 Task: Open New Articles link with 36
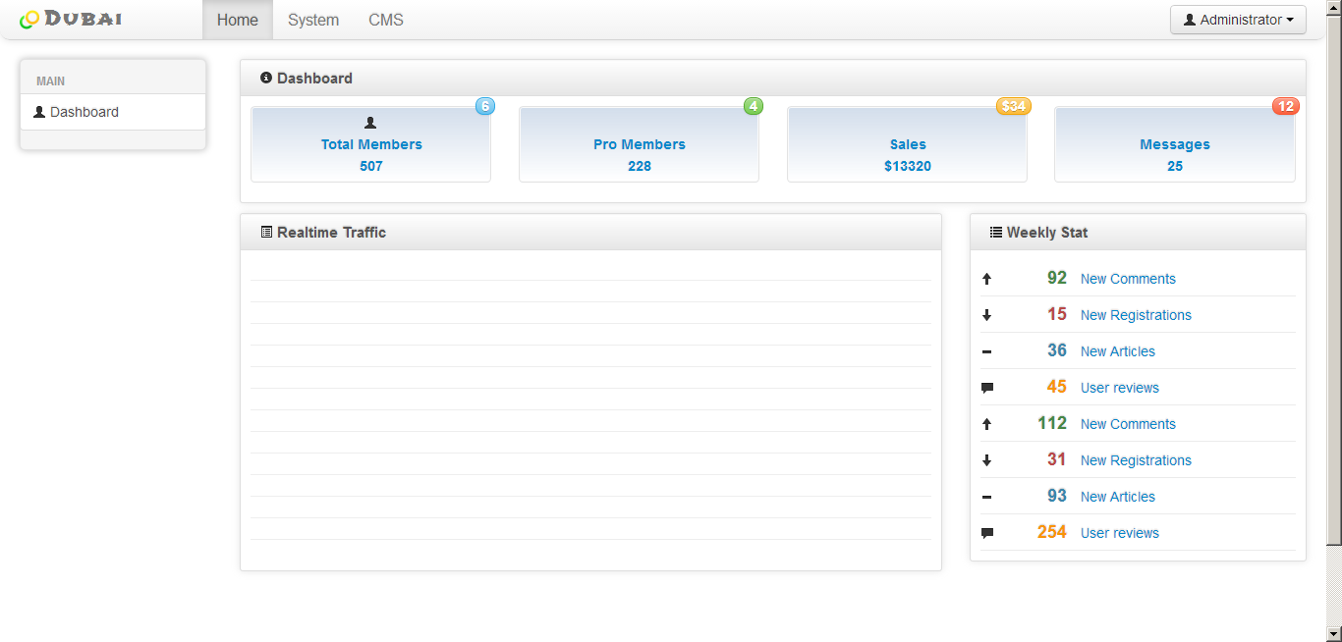pyautogui.click(x=1118, y=351)
